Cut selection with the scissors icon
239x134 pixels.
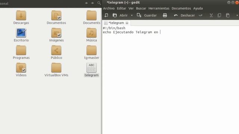(211, 15)
